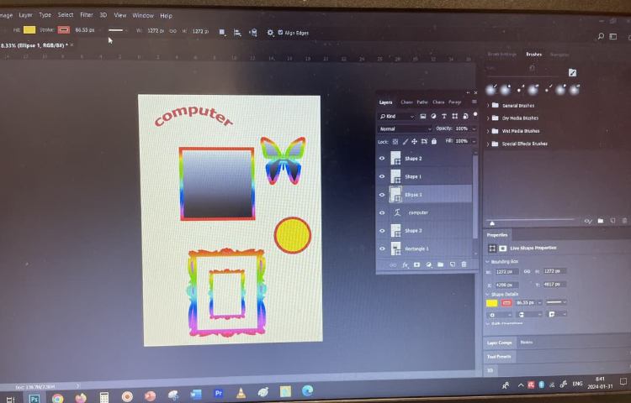This screenshot has height=403, width=631.
Task: Click the lock all padlock icon
Action: point(436,141)
